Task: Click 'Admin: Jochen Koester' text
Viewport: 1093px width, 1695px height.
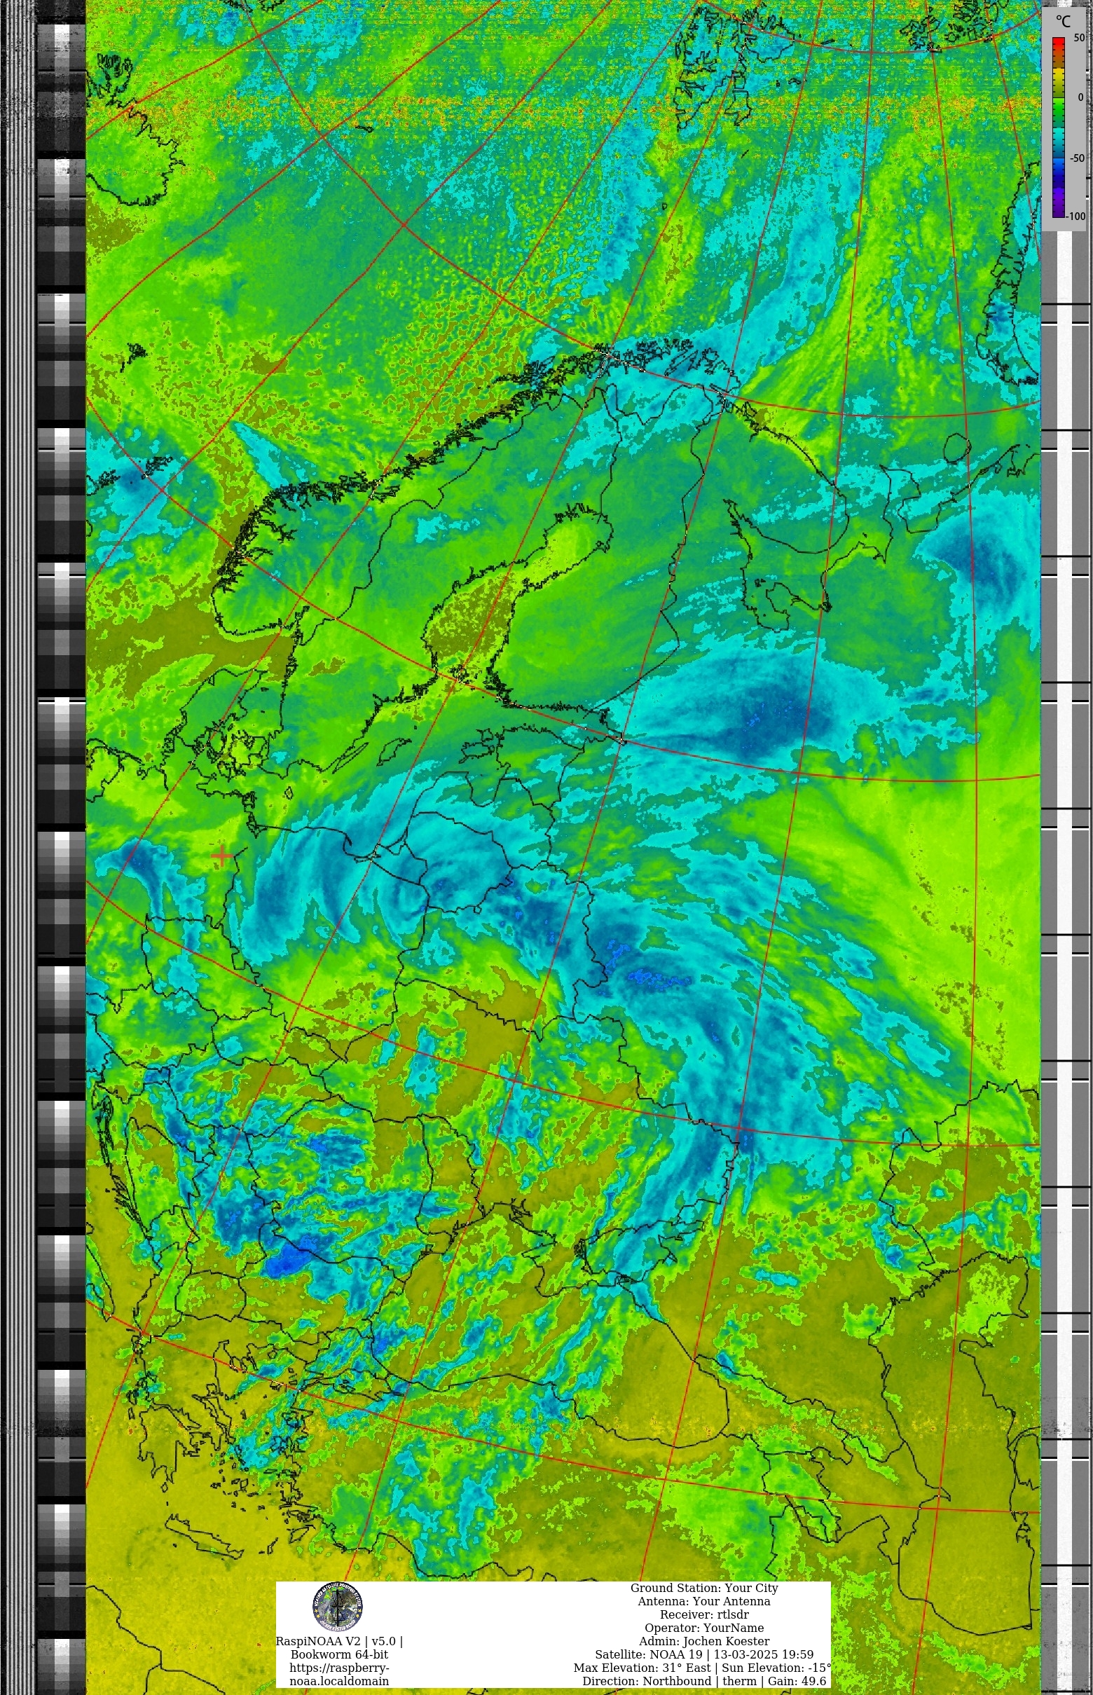Action: click(704, 1641)
